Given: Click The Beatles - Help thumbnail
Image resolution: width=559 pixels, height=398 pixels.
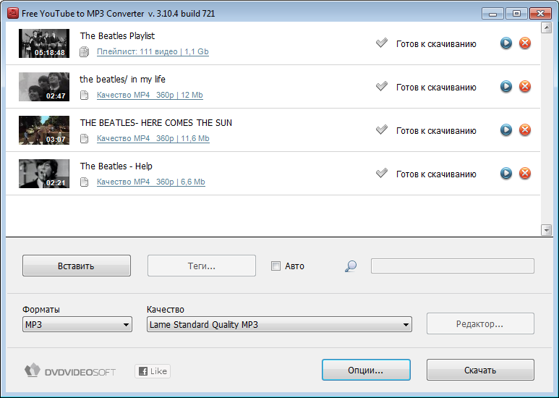Looking at the screenshot, I should (x=44, y=174).
